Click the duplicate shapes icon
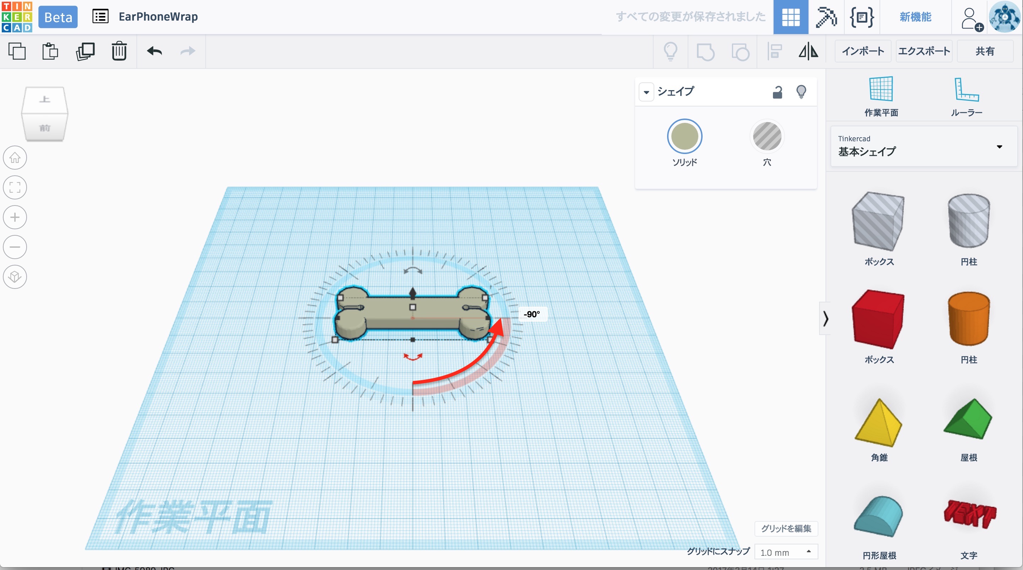The width and height of the screenshot is (1023, 570). [x=85, y=51]
